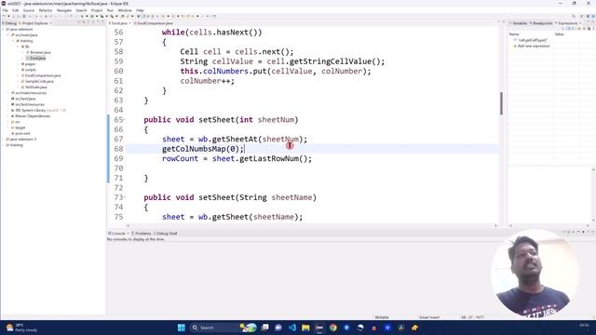Image resolution: width=596 pixels, height=335 pixels.
Task: Click code line 69 rowCount assignment
Action: (x=237, y=159)
